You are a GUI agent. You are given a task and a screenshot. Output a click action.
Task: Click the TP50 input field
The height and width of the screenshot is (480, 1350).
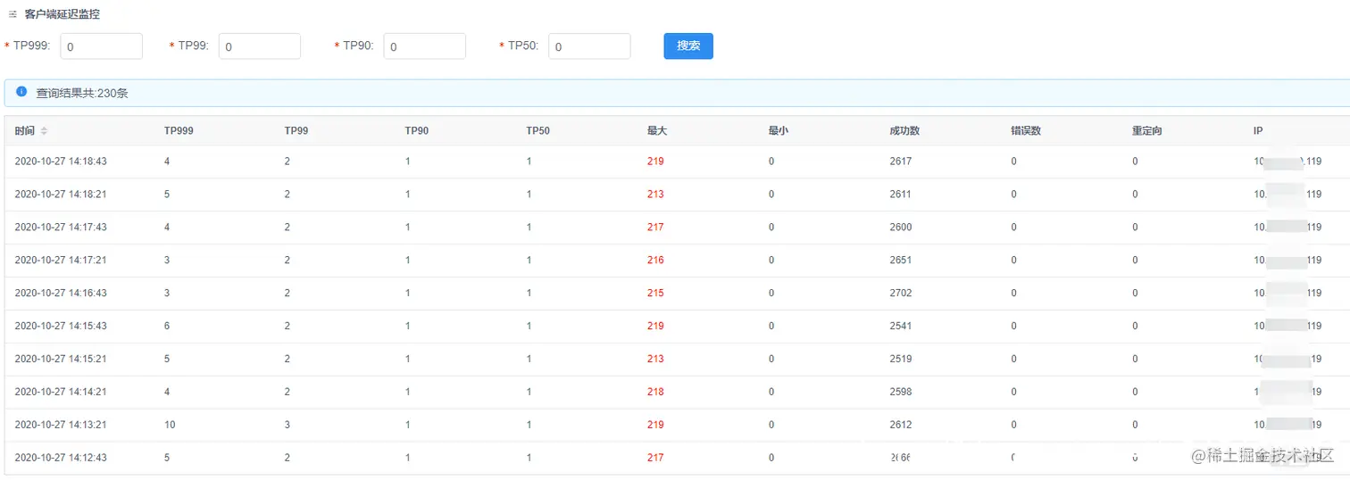589,46
